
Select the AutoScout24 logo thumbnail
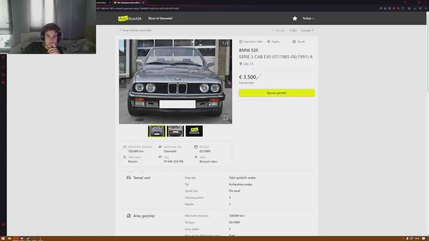coord(194,131)
